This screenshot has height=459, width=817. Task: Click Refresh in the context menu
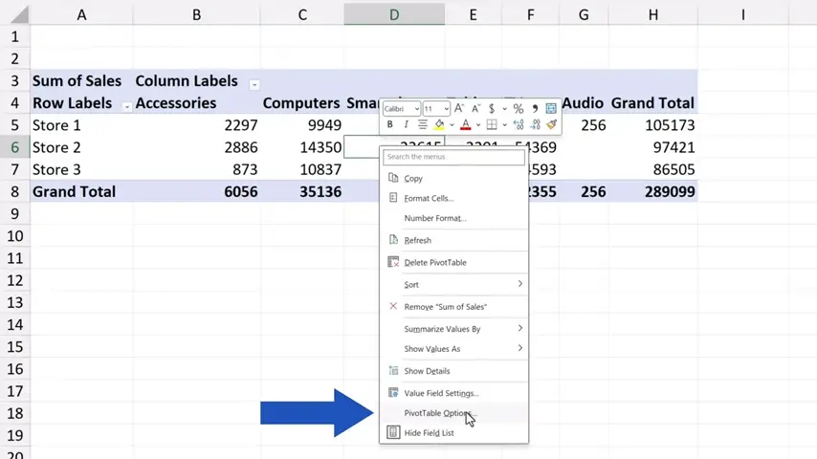coord(417,240)
